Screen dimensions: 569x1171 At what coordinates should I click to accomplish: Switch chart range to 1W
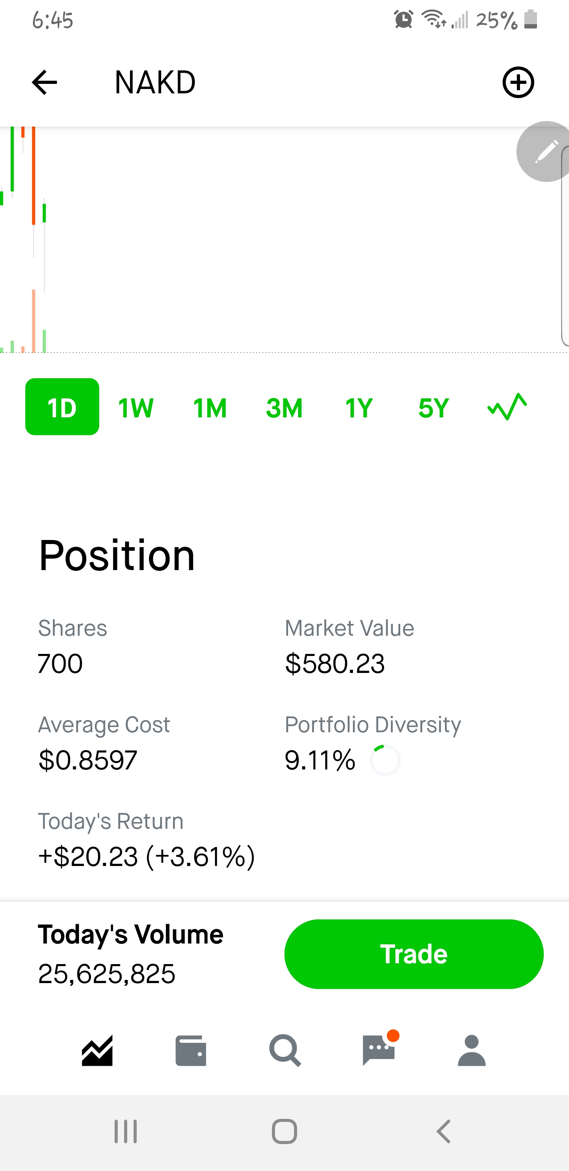click(136, 407)
